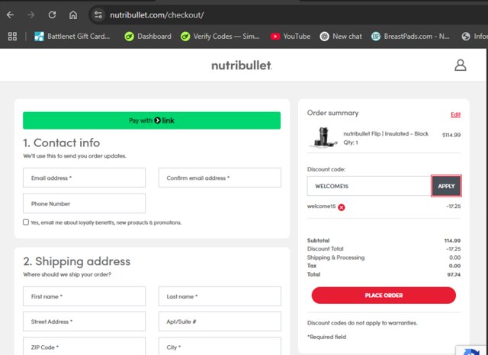Click the Subtotal value 114.99
The width and height of the screenshot is (488, 355).
pyautogui.click(x=452, y=241)
